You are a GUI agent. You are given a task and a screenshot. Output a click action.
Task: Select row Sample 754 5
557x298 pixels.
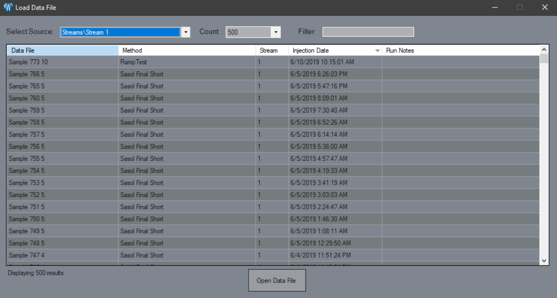[273, 171]
